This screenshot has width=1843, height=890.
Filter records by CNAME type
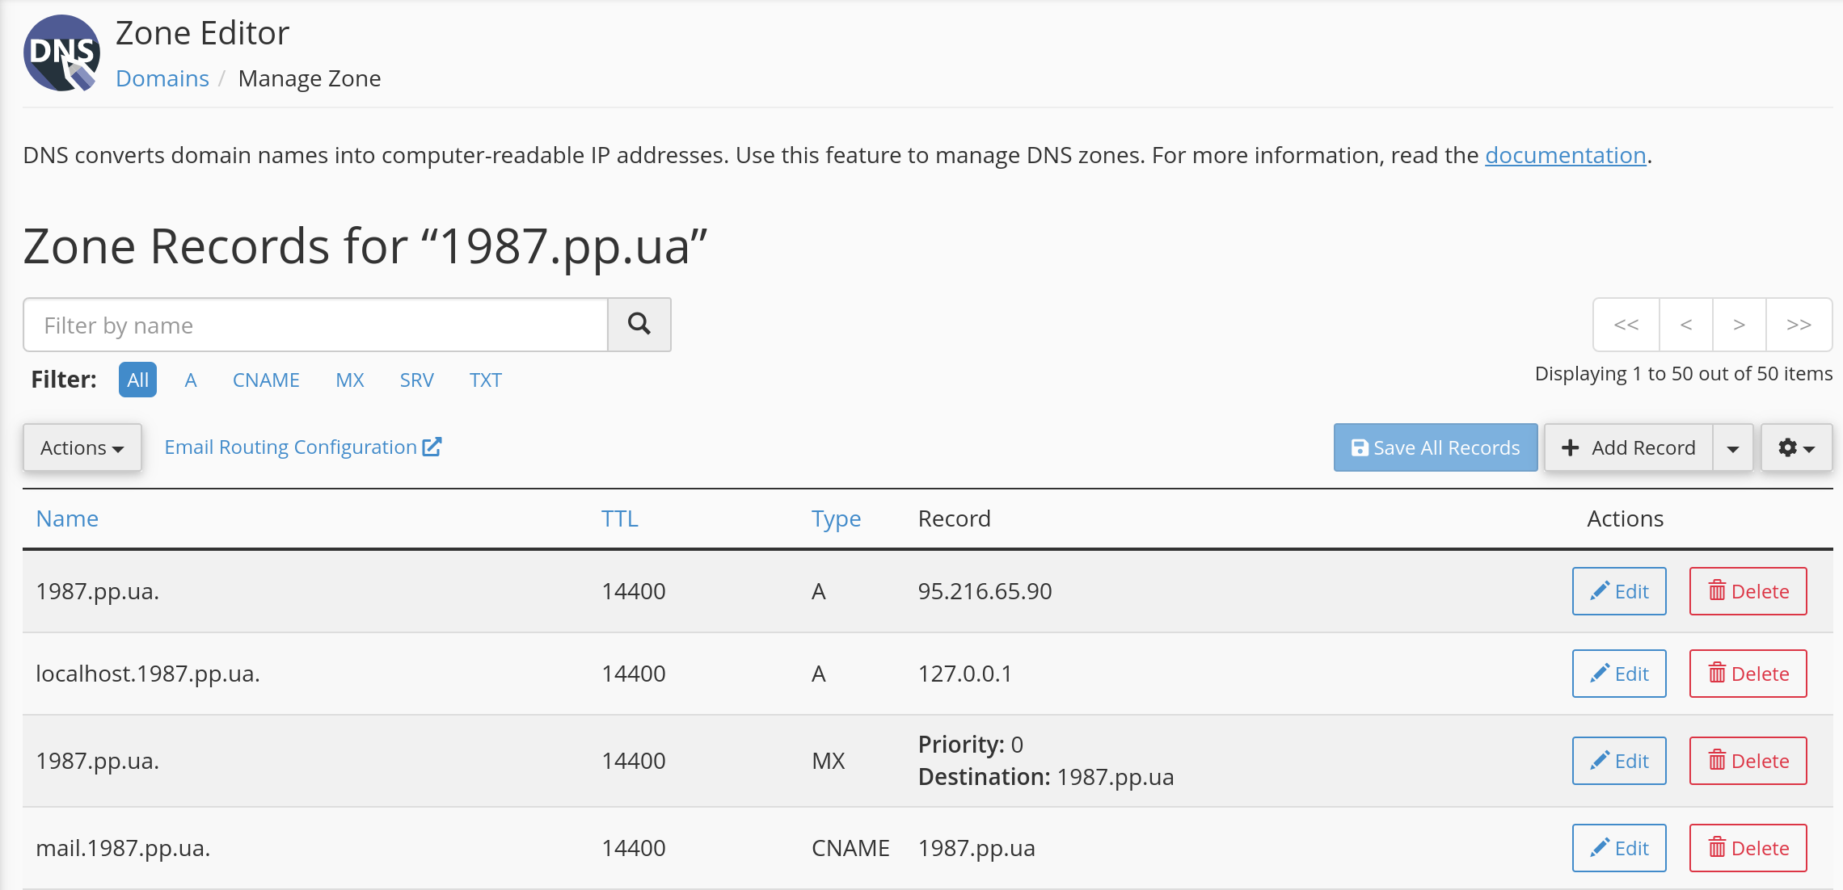(266, 380)
